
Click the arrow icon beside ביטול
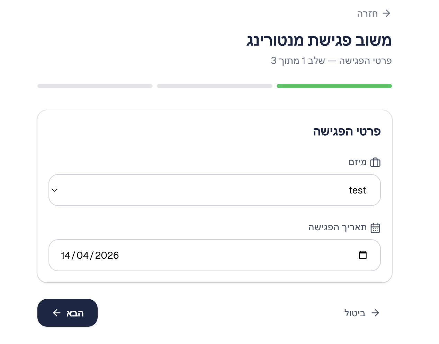point(376,313)
